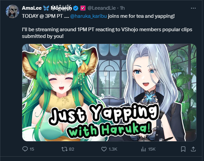The width and height of the screenshot is (204, 161).
Task: Open the @LeeandLie handle link
Action: (101, 8)
